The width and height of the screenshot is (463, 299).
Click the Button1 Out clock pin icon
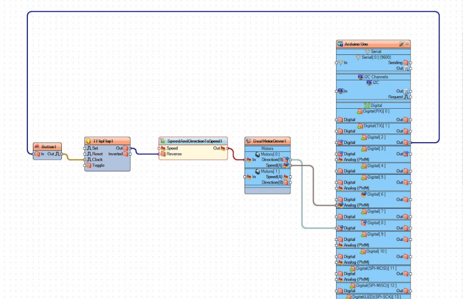58,154
